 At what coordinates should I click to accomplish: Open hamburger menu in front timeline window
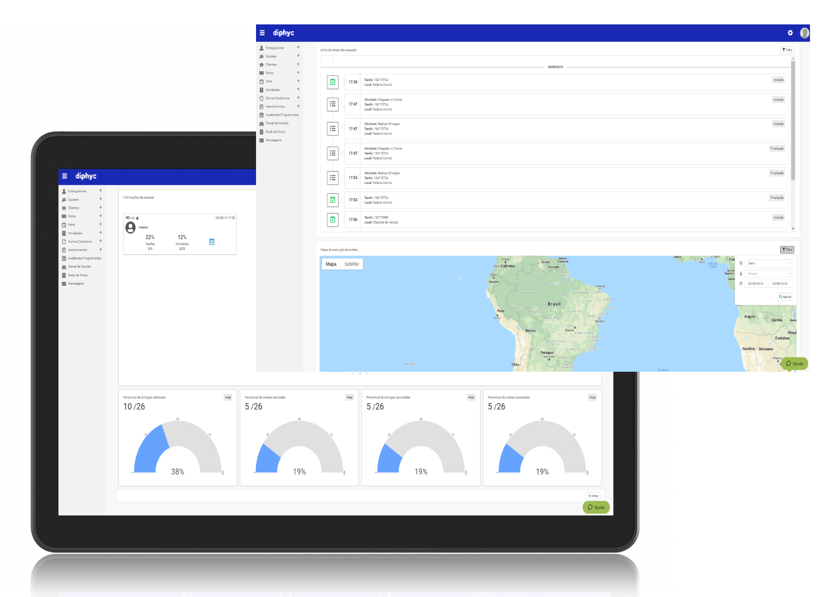coord(262,33)
